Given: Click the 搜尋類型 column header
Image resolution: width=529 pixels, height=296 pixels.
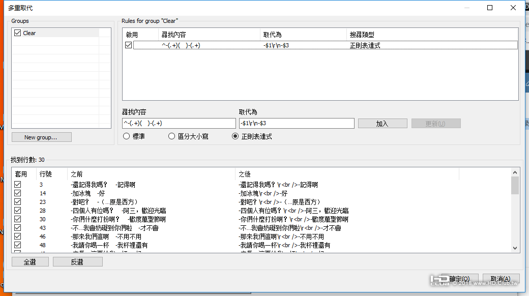Looking at the screenshot, I should click(x=432, y=35).
